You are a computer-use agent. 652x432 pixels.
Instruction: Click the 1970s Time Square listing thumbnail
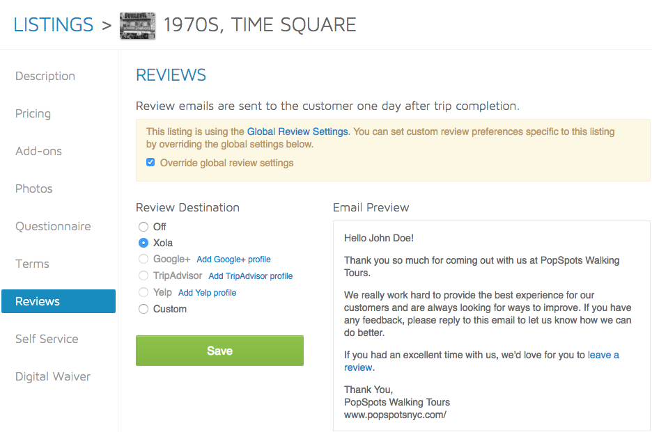click(x=138, y=26)
